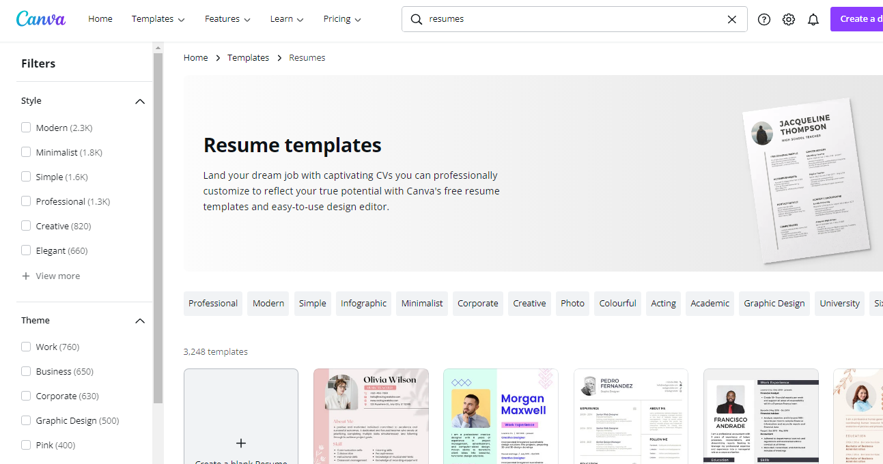883x464 pixels.
Task: Go to Home in top navigation
Action: pyautogui.click(x=100, y=19)
